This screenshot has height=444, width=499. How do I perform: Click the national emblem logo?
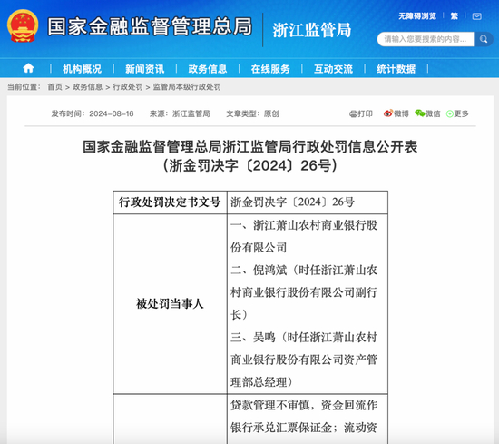23,25
